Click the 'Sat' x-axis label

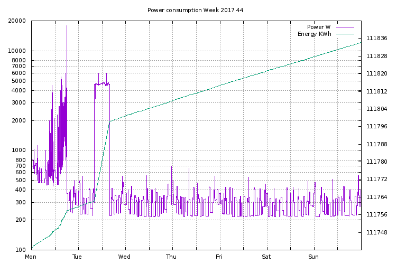(266, 257)
